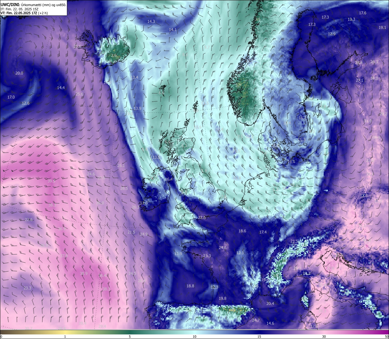Click the 1 tick on the color scale
The height and width of the screenshot is (339, 389).
[x=65, y=337]
